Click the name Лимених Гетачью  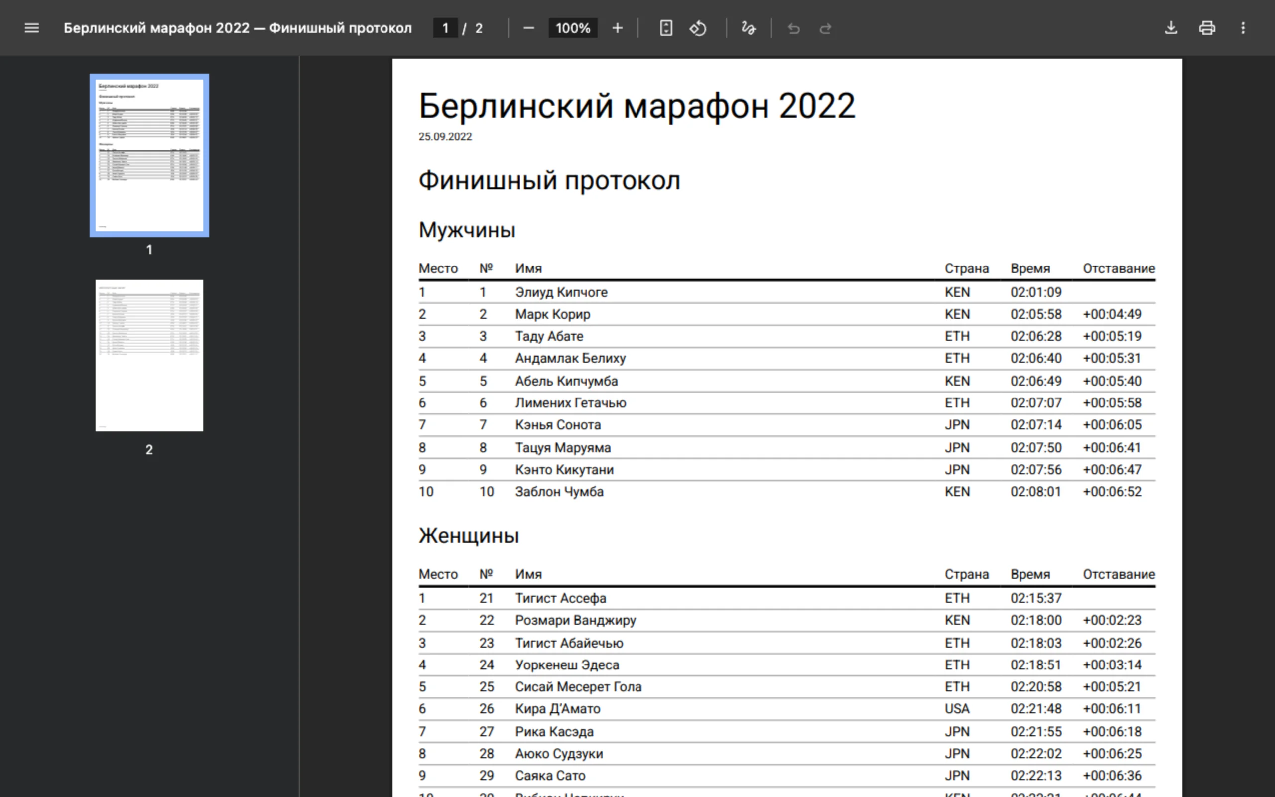pyautogui.click(x=571, y=403)
